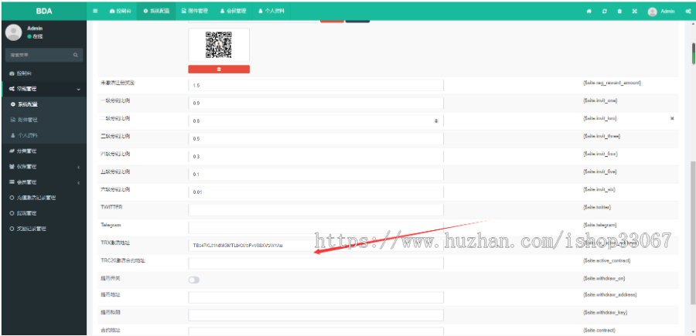This screenshot has width=696, height=336.
Task: Click the magnifier icon in sidebar search
Action: coord(76,55)
